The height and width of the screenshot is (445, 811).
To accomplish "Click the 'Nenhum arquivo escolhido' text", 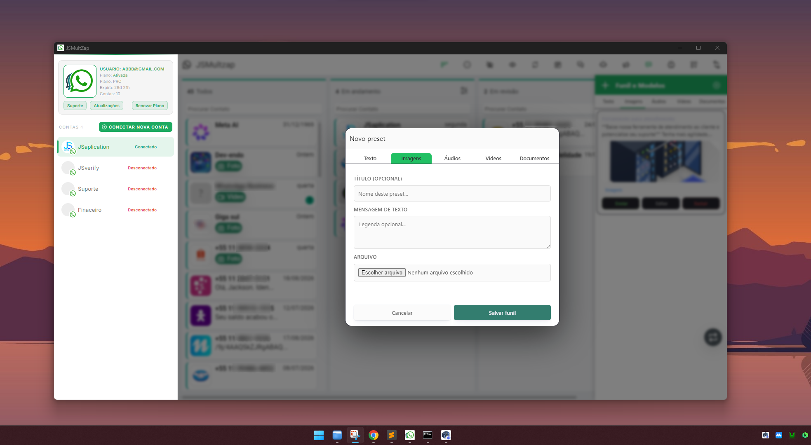I will tap(440, 272).
